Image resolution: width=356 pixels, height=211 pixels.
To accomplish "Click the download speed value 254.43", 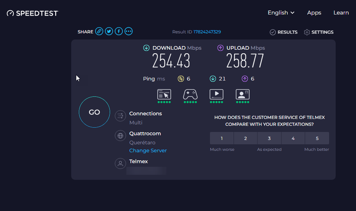I will point(171,61).
